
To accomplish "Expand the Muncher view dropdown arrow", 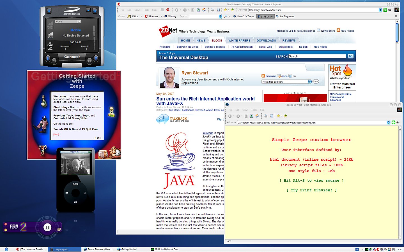I will [161, 16].
